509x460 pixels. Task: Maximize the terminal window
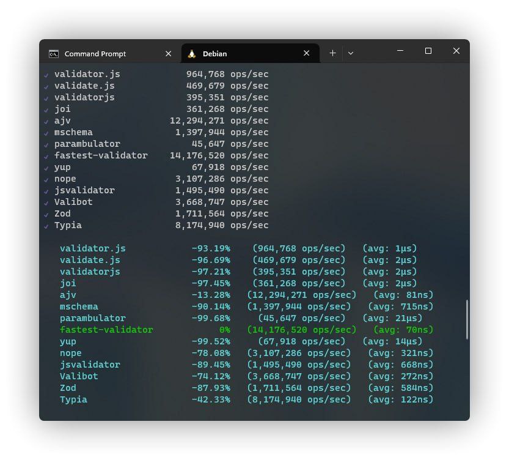pos(428,51)
